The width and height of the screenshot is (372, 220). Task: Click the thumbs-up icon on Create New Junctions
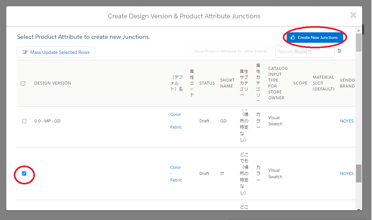coord(293,38)
